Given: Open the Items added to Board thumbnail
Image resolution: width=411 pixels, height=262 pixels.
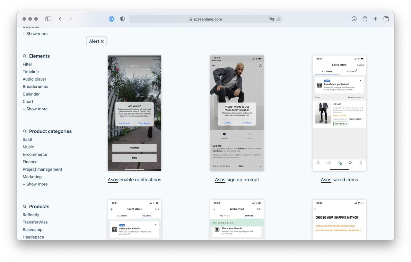Looking at the screenshot, I should pyautogui.click(x=237, y=220).
